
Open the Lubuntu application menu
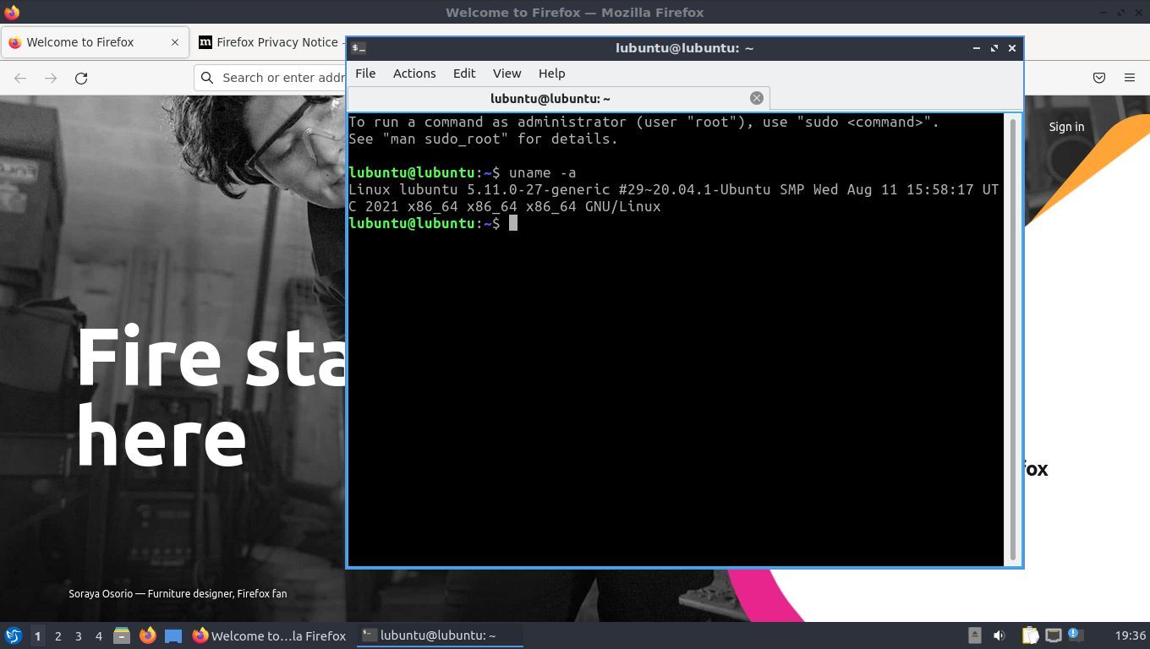[14, 635]
